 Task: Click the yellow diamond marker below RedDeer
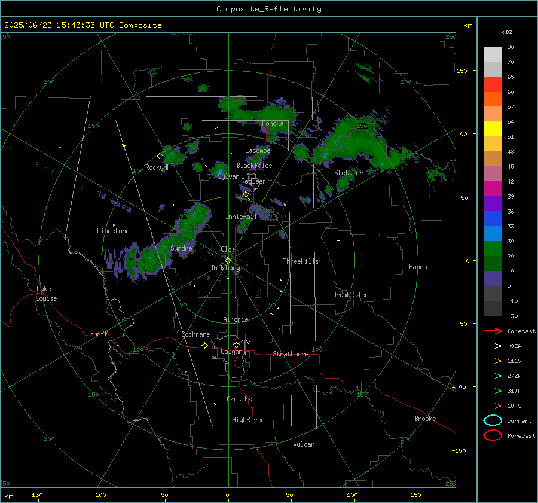point(246,194)
